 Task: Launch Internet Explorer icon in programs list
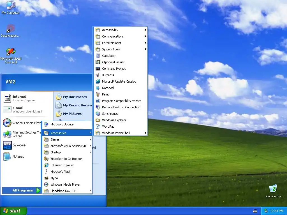(46, 165)
